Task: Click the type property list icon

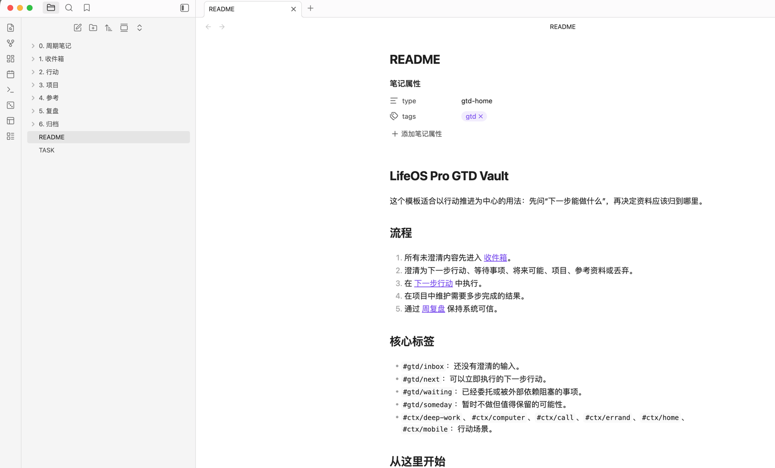Action: (x=394, y=101)
